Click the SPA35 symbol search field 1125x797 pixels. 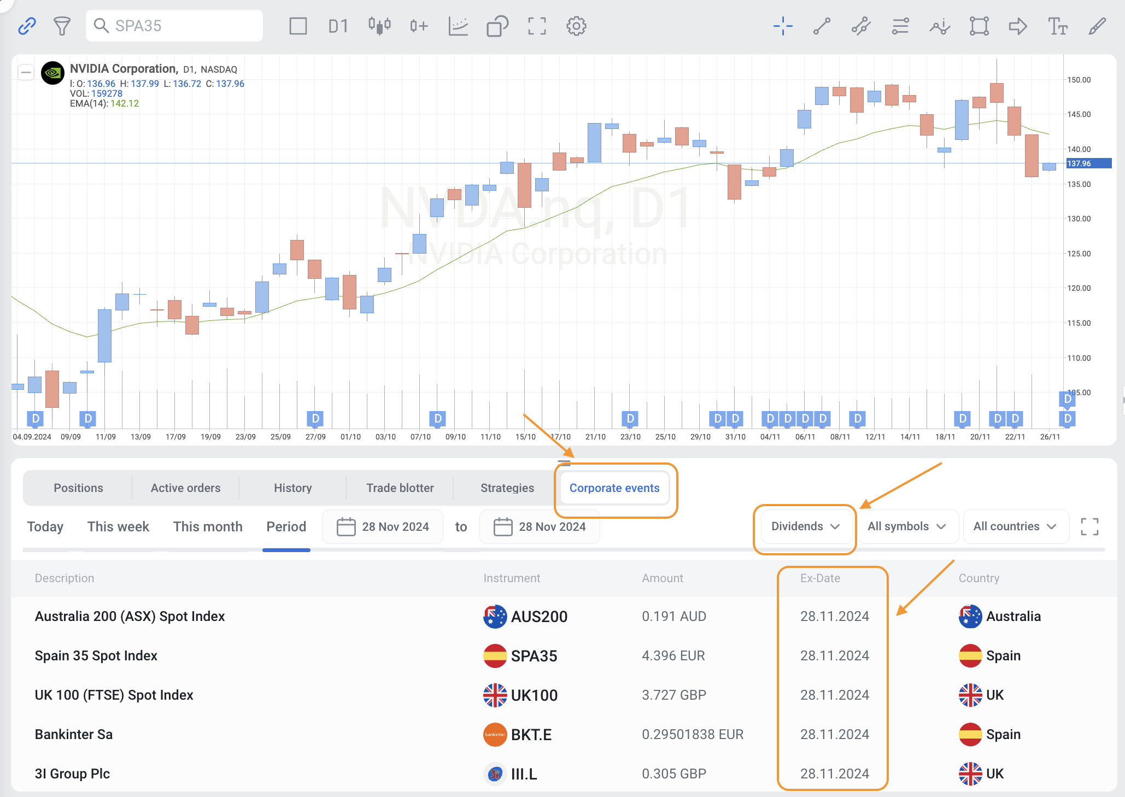point(175,26)
